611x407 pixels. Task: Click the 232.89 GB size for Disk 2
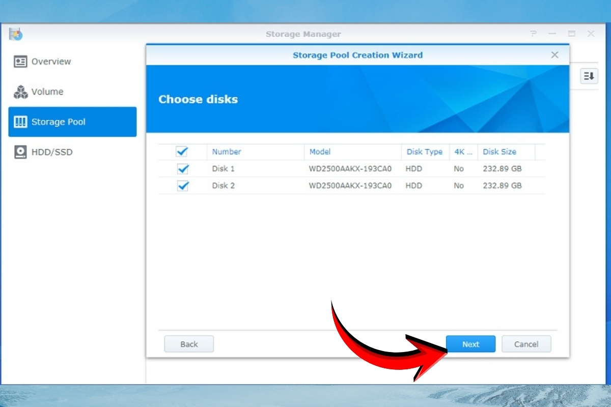click(x=503, y=186)
